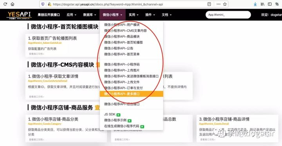Select 微信小程序API-首页轮播图 menu entry

(131, 42)
